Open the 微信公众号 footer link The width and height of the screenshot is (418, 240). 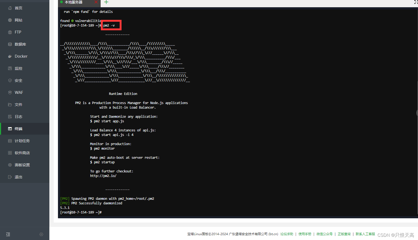[x=324, y=234]
